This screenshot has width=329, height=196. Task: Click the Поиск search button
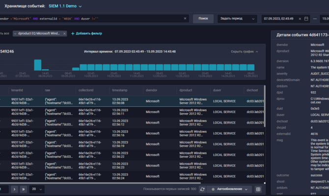pyautogui.click(x=203, y=19)
